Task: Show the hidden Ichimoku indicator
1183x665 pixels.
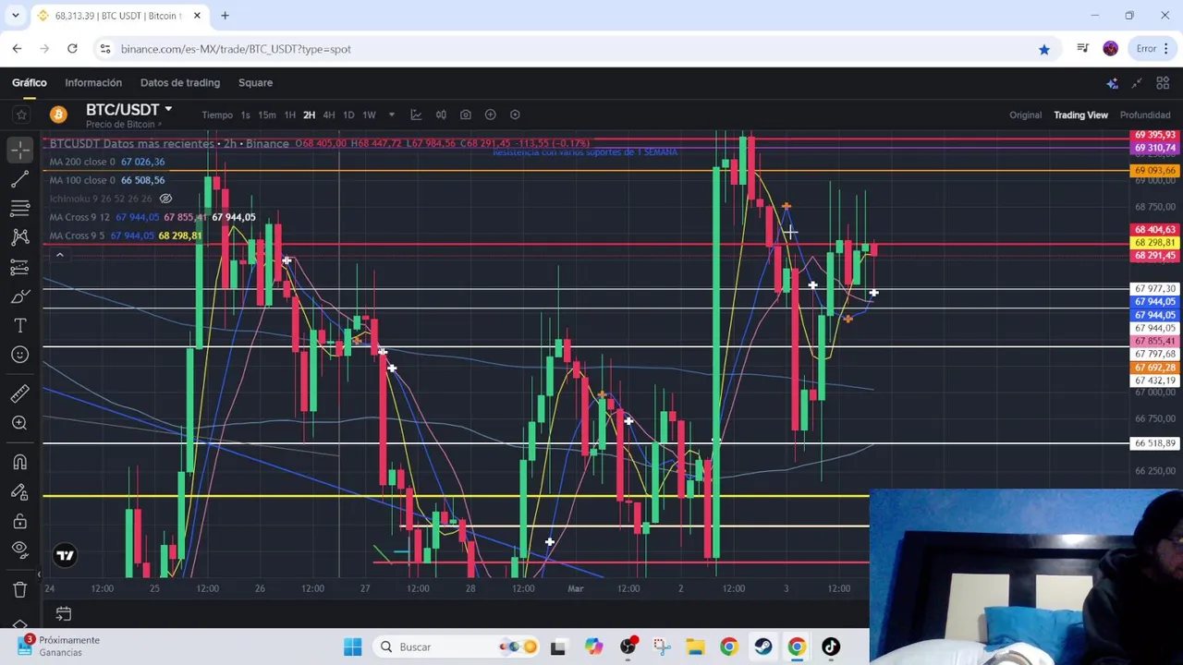Action: (165, 199)
